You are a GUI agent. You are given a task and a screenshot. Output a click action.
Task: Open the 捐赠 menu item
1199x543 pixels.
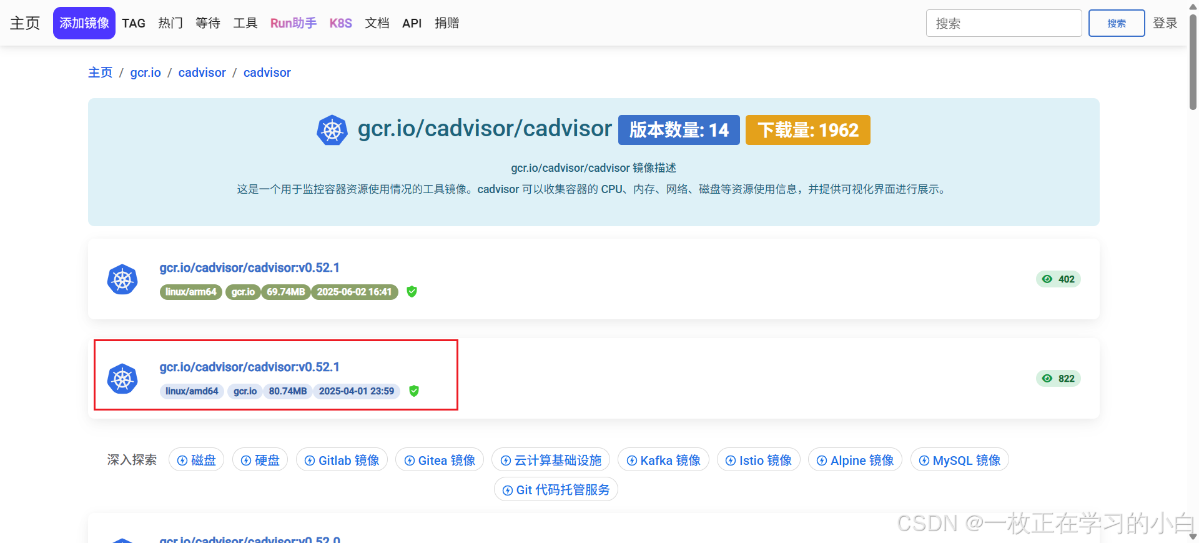[447, 23]
